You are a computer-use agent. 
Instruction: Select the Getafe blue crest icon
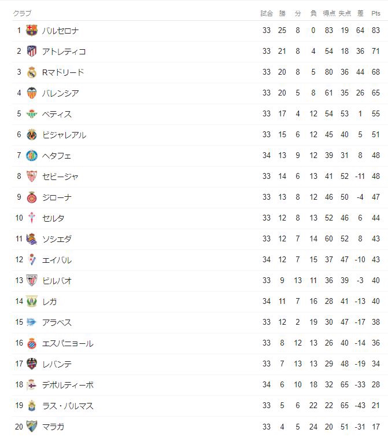32,156
